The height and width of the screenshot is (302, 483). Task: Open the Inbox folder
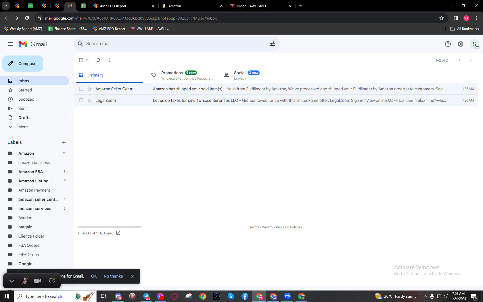tap(34, 81)
